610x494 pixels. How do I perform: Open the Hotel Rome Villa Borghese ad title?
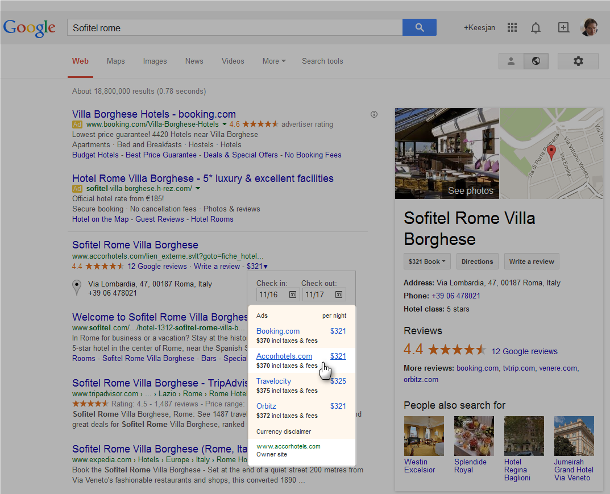(203, 178)
